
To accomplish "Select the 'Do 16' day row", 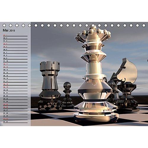I will (x=15, y=78).
